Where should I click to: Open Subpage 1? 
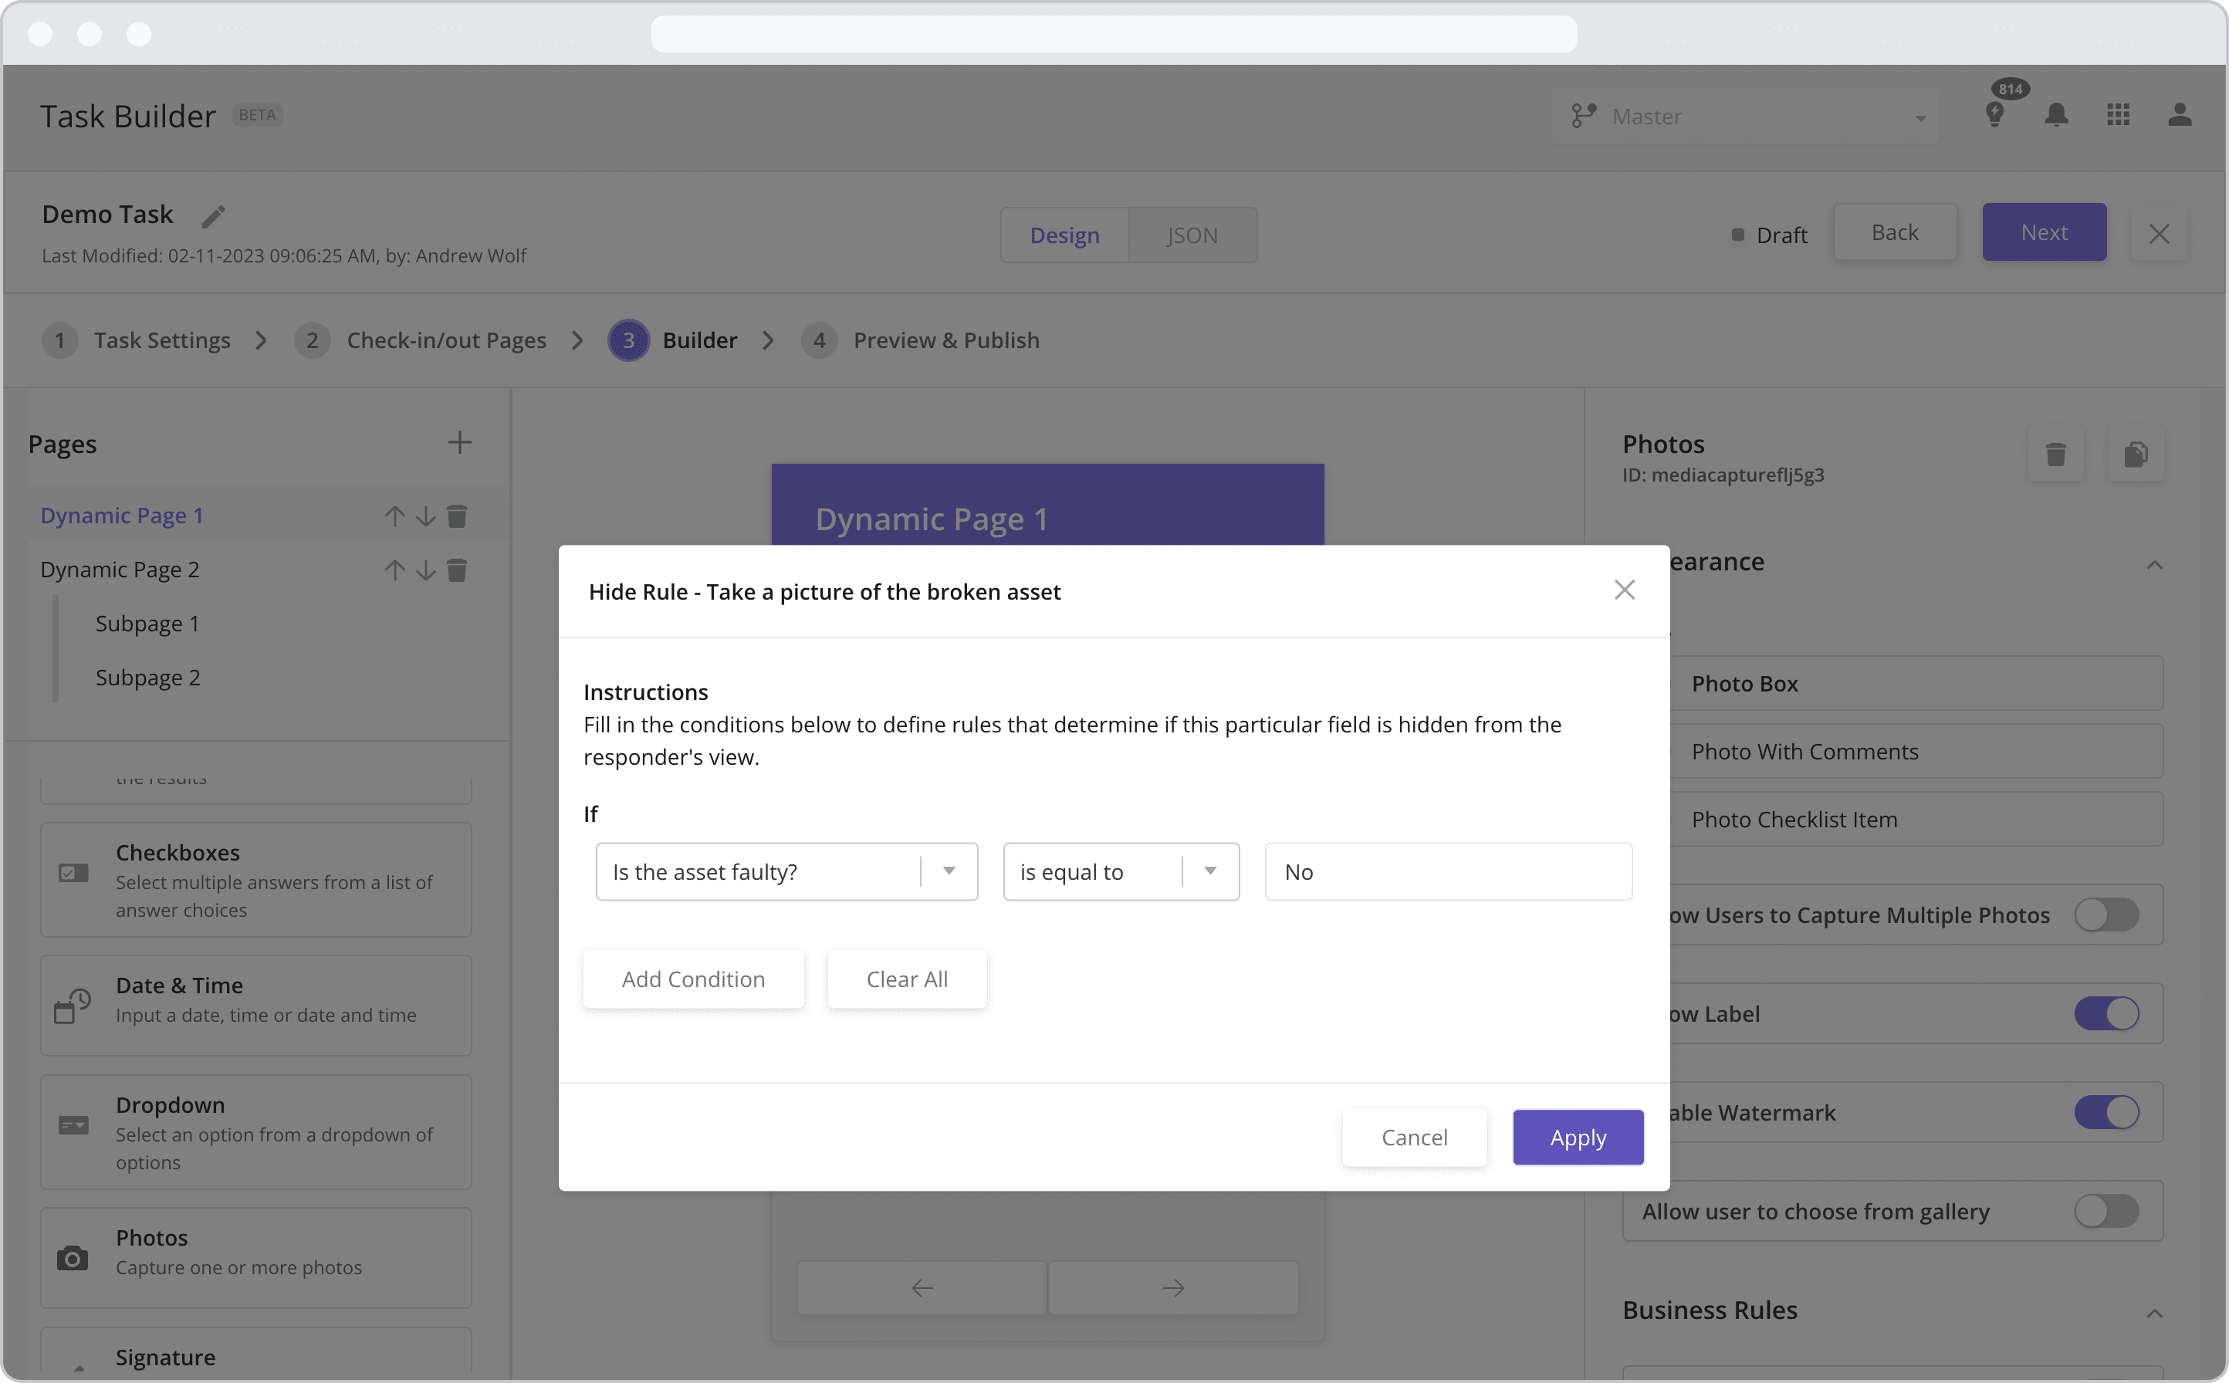click(147, 624)
